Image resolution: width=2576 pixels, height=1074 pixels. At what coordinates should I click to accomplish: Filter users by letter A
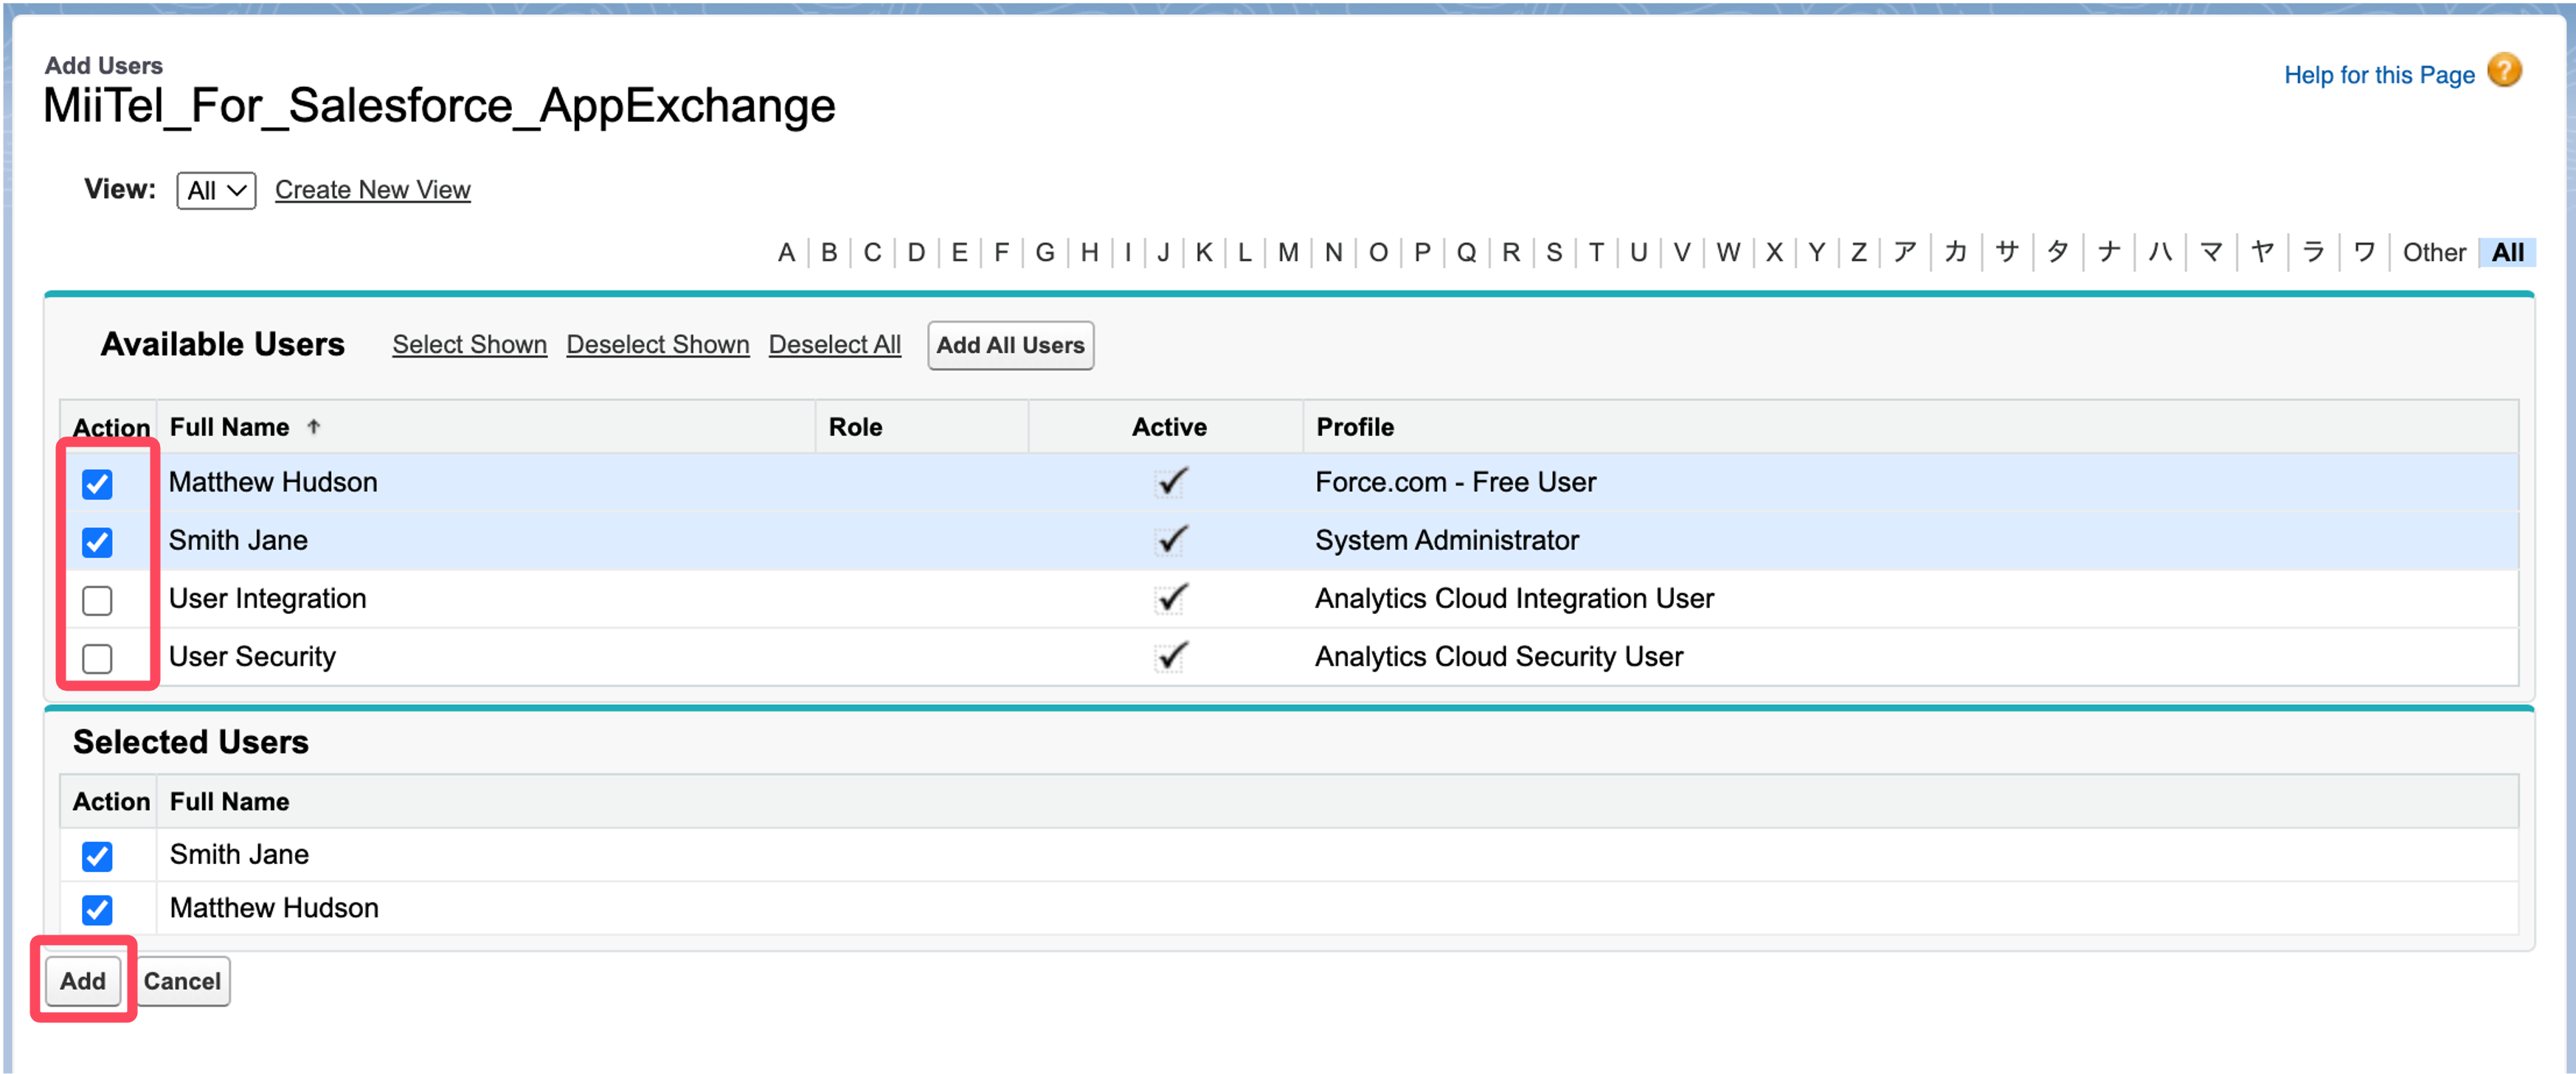(x=786, y=252)
